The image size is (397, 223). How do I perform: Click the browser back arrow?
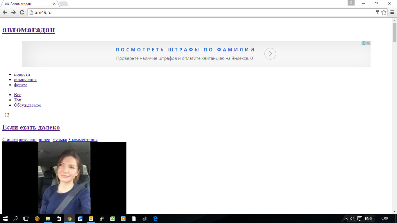click(x=5, y=12)
